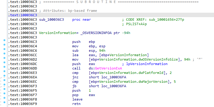Jump to loc_100036FA in the jb line

pyautogui.click(x=114, y=86)
